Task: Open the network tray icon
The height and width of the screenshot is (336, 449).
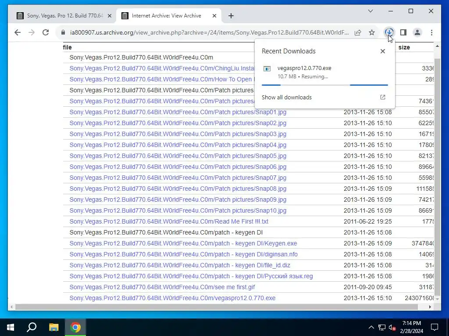Action: point(382,327)
